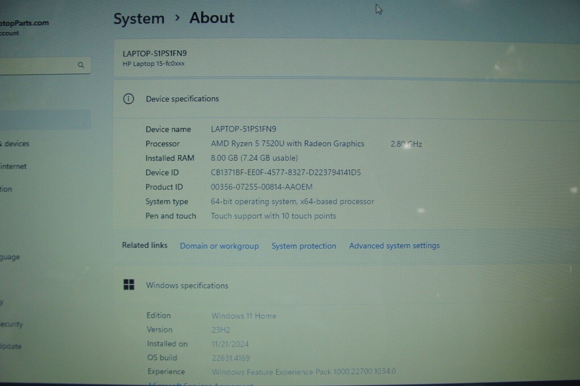The width and height of the screenshot is (580, 386).
Task: Select the security item in sidebar
Action: tap(12, 324)
